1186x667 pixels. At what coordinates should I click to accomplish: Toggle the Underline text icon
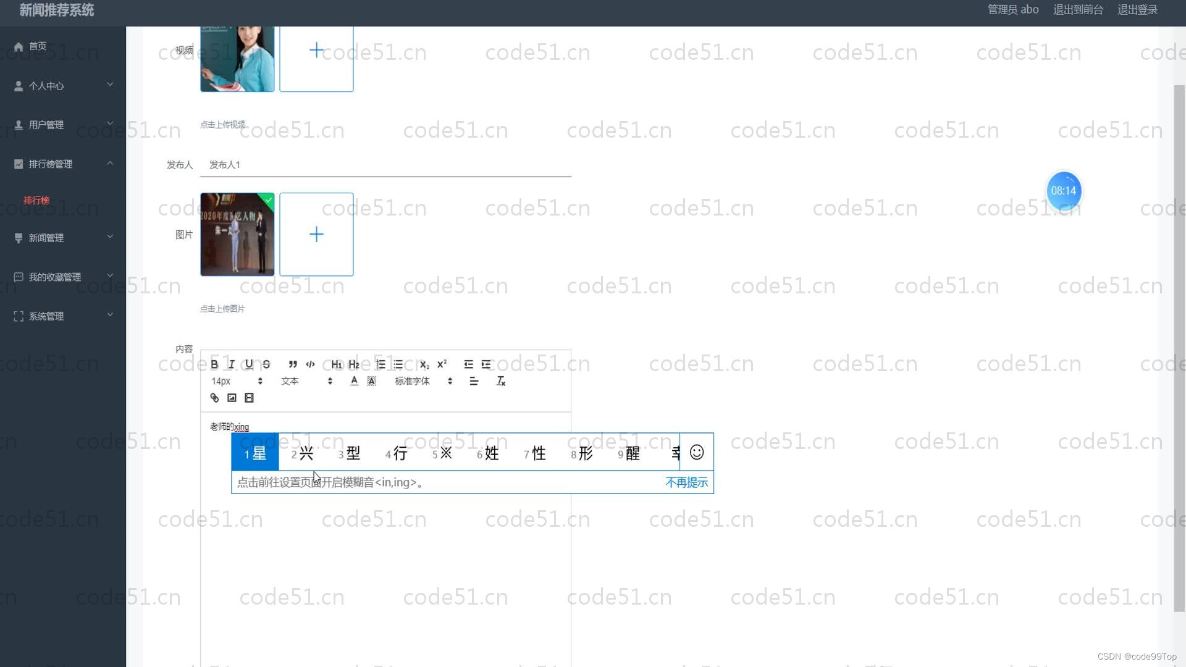(x=250, y=364)
